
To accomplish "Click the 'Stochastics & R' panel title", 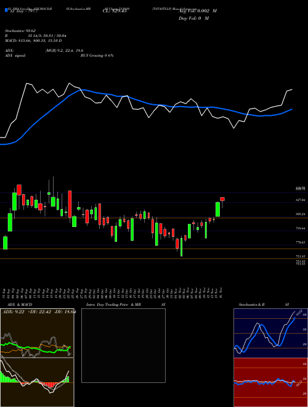I will click(x=251, y=305).
